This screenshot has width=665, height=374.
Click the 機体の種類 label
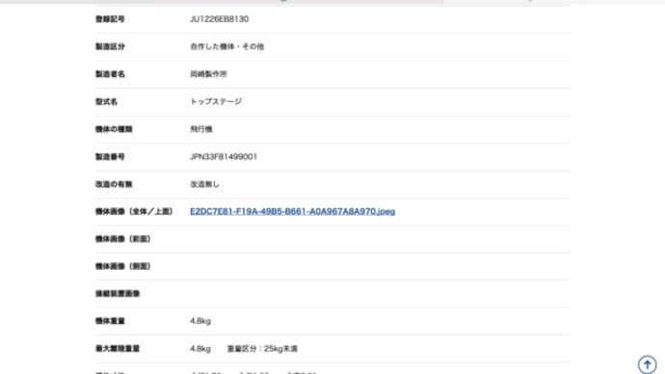(x=114, y=129)
